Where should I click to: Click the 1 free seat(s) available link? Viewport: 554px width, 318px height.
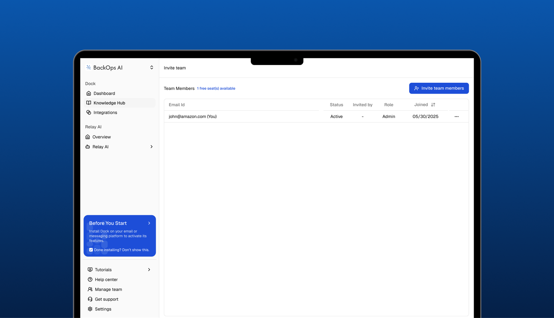tap(216, 89)
